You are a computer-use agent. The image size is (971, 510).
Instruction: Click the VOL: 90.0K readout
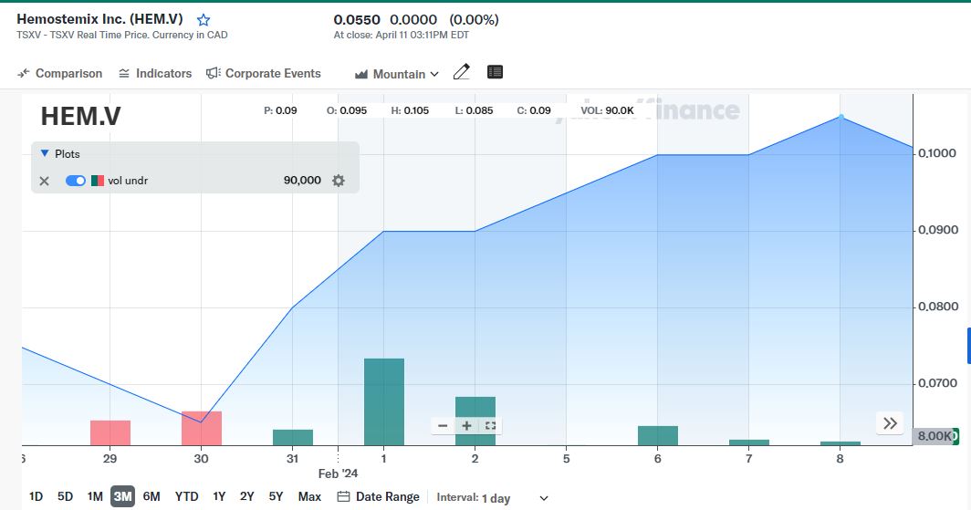click(x=608, y=110)
